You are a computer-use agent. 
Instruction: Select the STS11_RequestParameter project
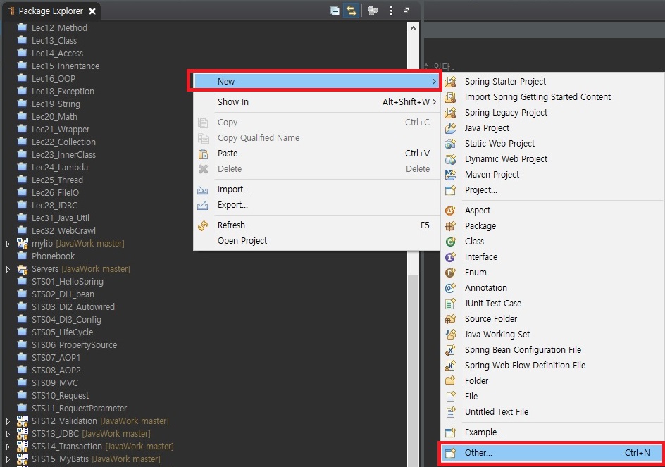[x=80, y=409]
